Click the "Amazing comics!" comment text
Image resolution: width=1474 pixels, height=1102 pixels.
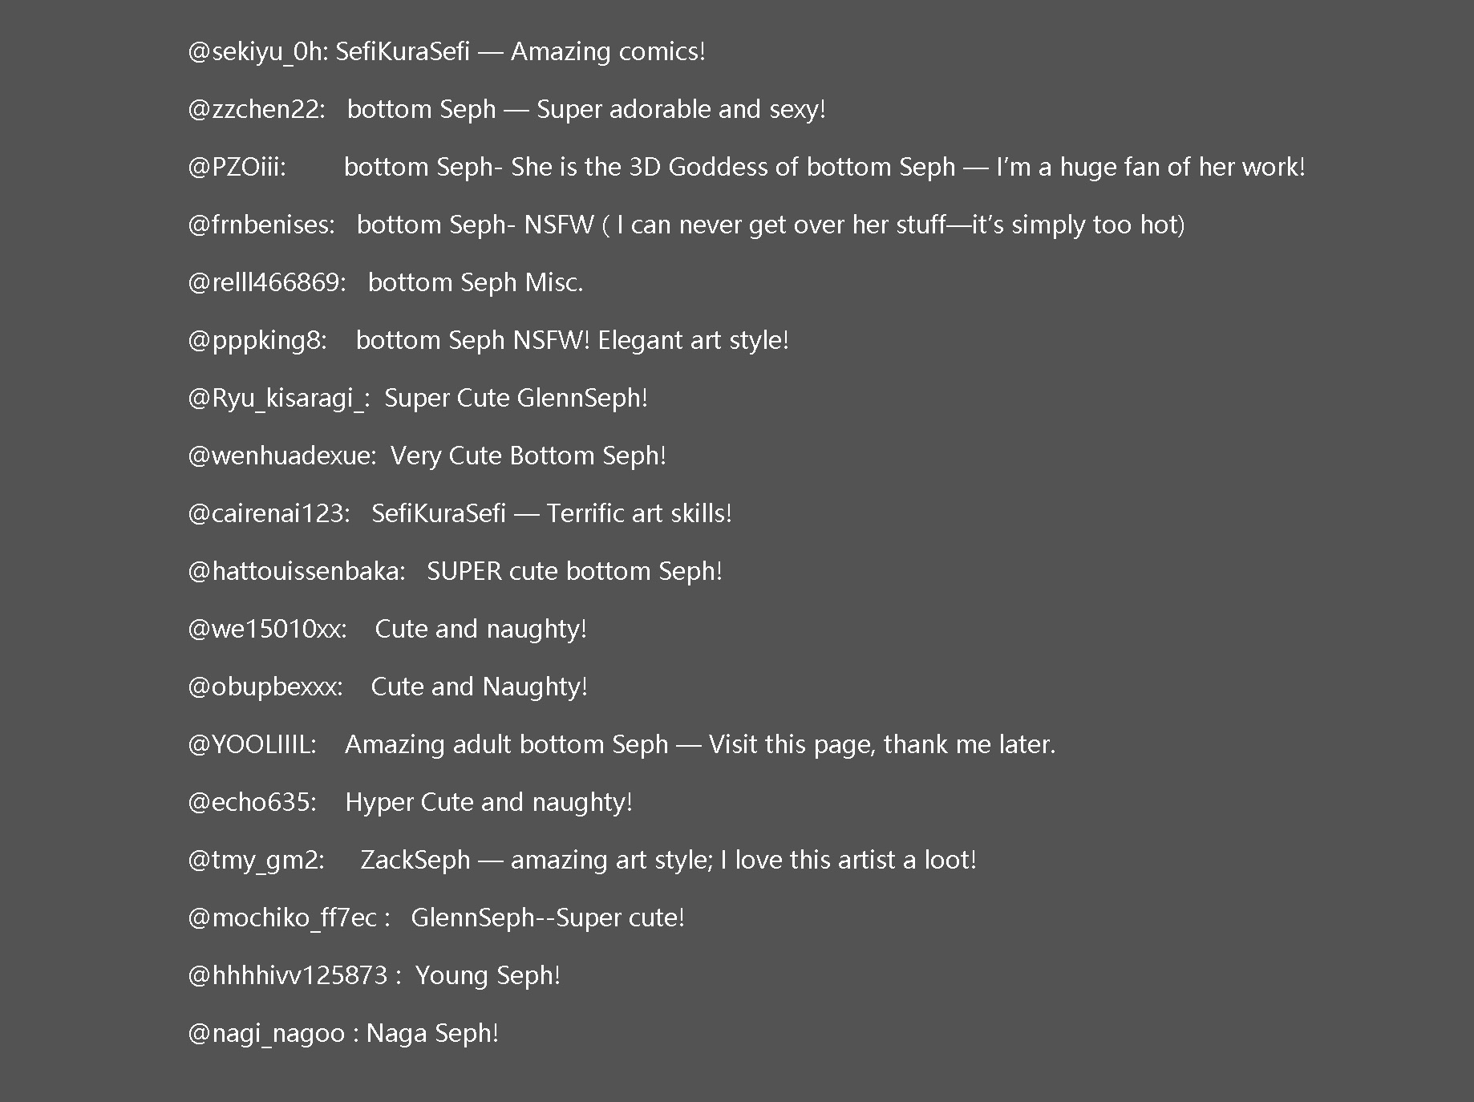[x=608, y=52]
